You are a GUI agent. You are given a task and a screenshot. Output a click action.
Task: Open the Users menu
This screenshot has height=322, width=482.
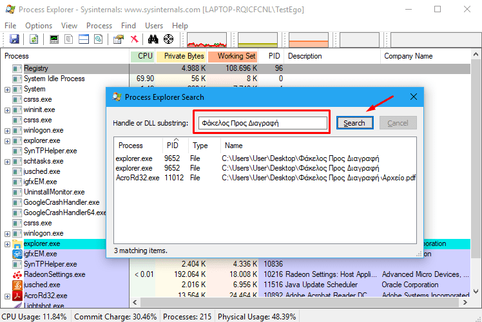pyautogui.click(x=154, y=26)
